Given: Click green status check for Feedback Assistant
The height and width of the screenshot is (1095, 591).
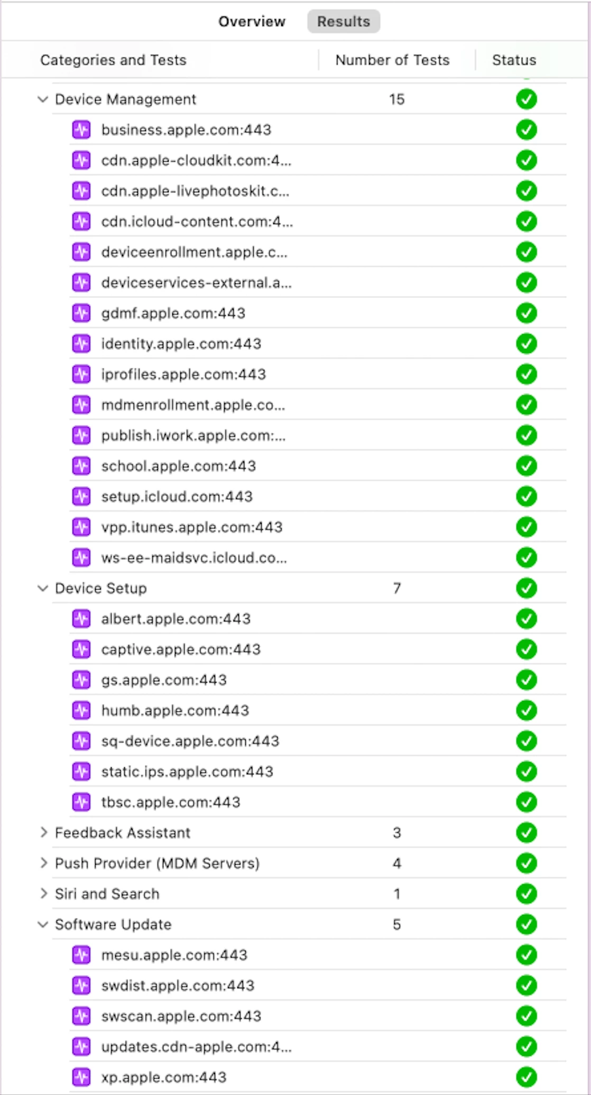Looking at the screenshot, I should tap(527, 833).
